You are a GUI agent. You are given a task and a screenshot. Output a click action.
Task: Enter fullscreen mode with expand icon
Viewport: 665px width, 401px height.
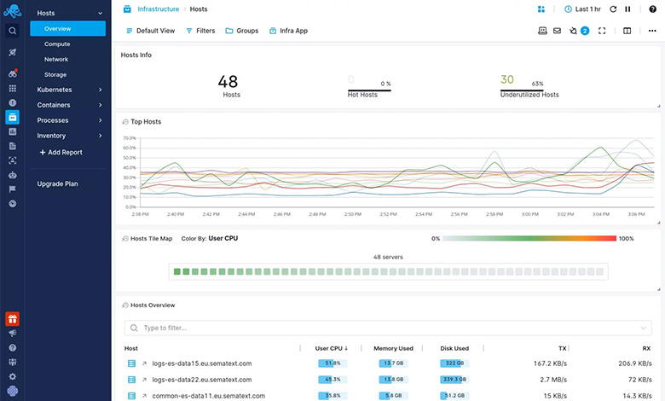pos(602,31)
